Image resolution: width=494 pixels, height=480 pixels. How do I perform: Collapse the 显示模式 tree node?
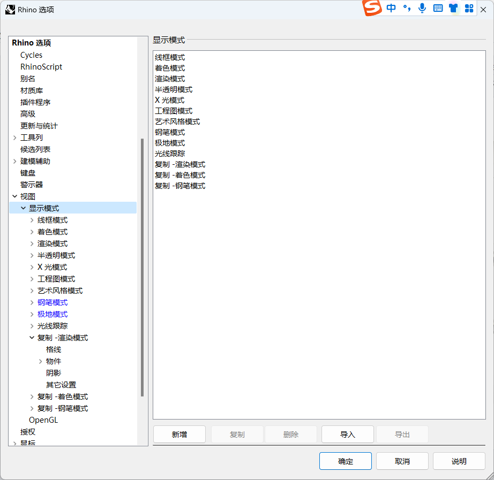pos(24,208)
